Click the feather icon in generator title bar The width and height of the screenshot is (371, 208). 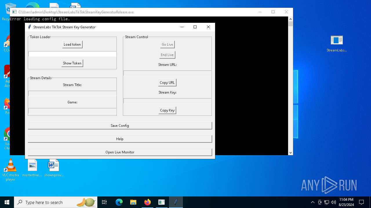coord(29,27)
